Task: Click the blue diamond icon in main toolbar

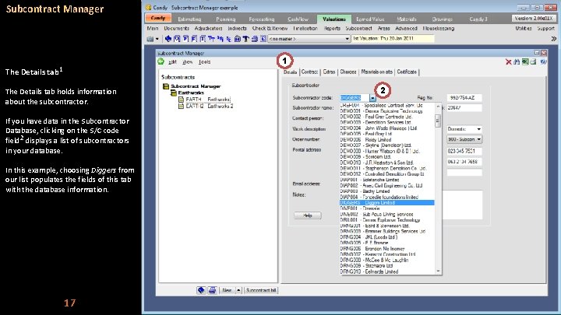Action: click(x=168, y=39)
